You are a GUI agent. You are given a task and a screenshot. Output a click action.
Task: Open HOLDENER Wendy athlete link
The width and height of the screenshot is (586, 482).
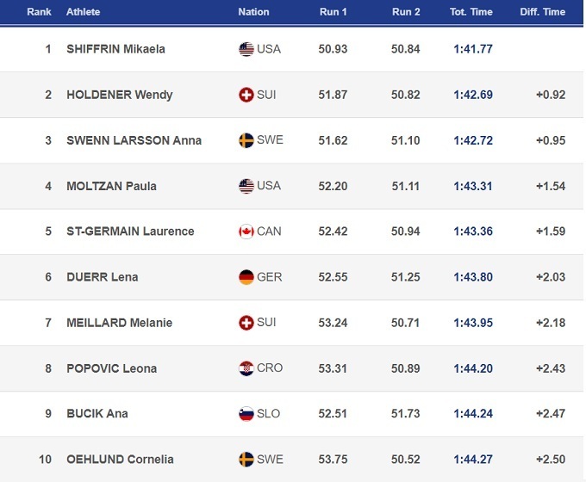tap(119, 95)
